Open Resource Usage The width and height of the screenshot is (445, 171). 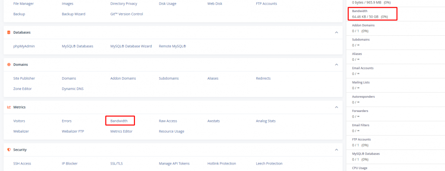(x=172, y=131)
